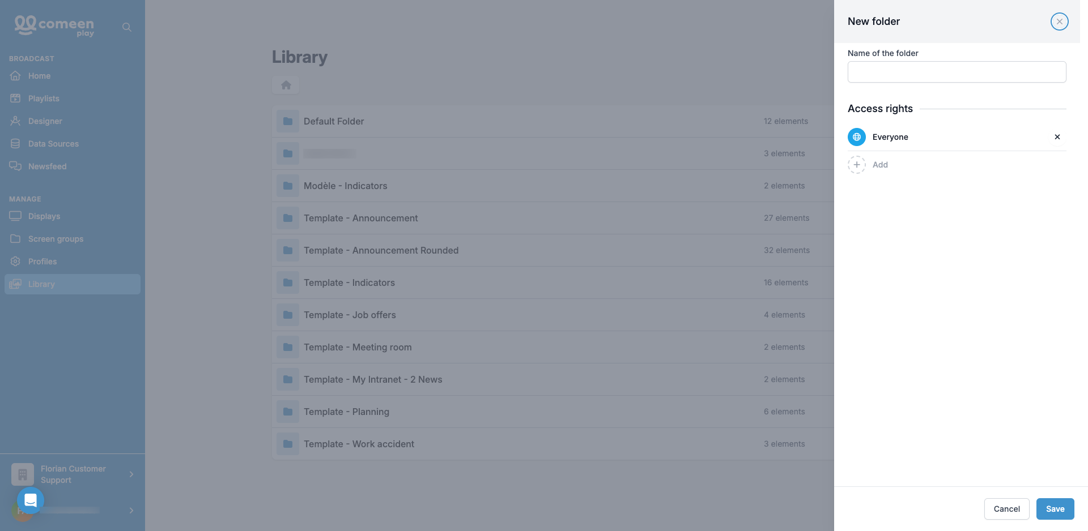Open the sidebar search icon

pyautogui.click(x=127, y=27)
